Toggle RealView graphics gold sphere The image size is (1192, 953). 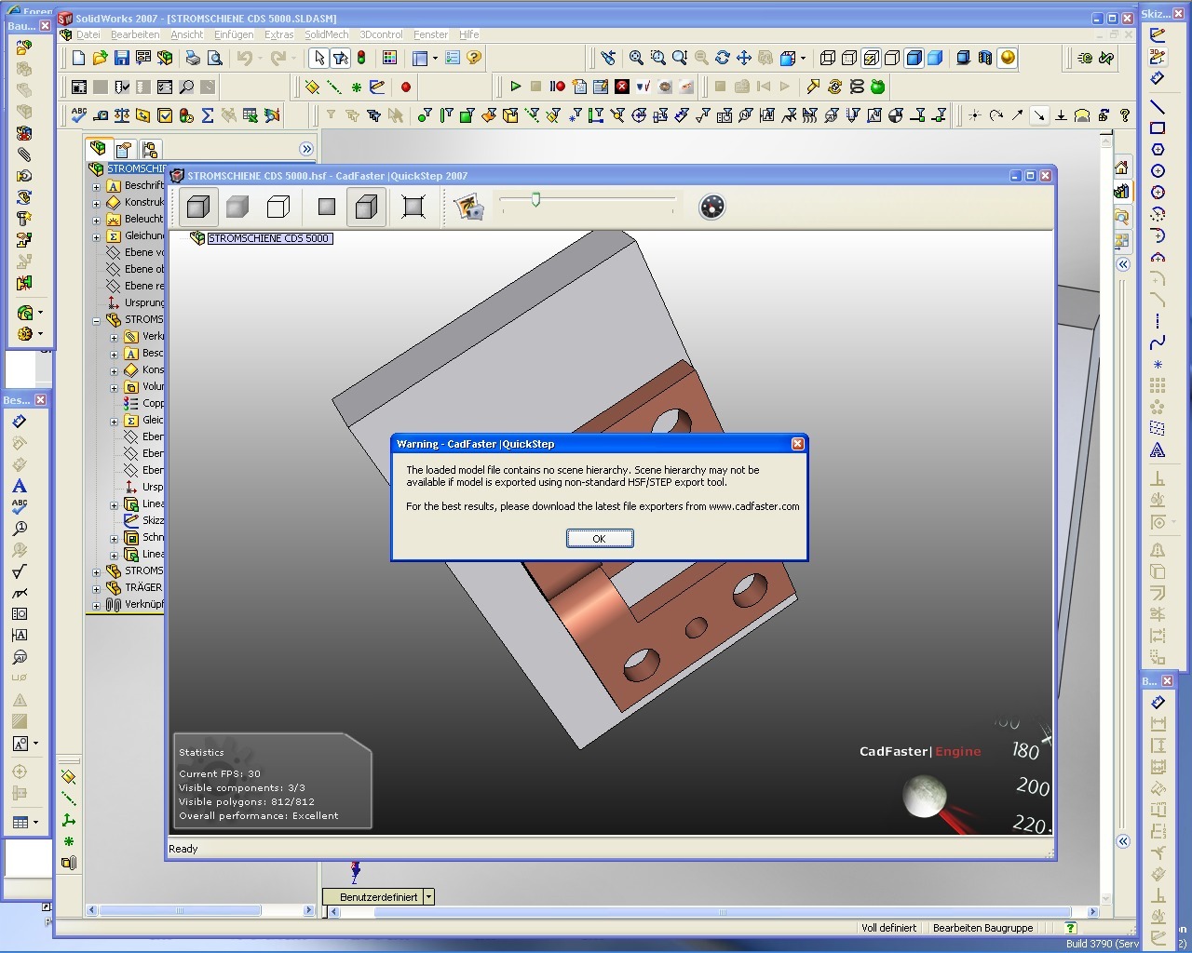(x=1007, y=58)
